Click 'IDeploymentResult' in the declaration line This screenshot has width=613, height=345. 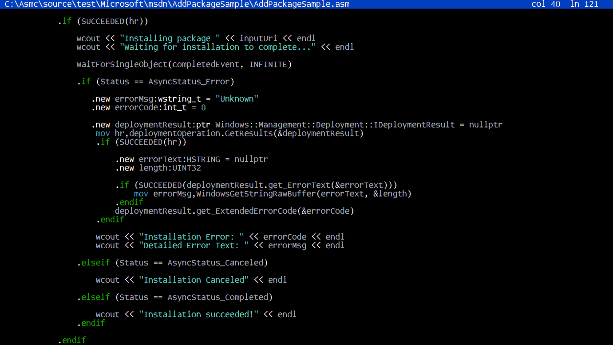414,125
